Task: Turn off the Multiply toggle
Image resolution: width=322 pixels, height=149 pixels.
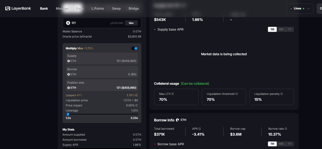Action: (x=134, y=48)
